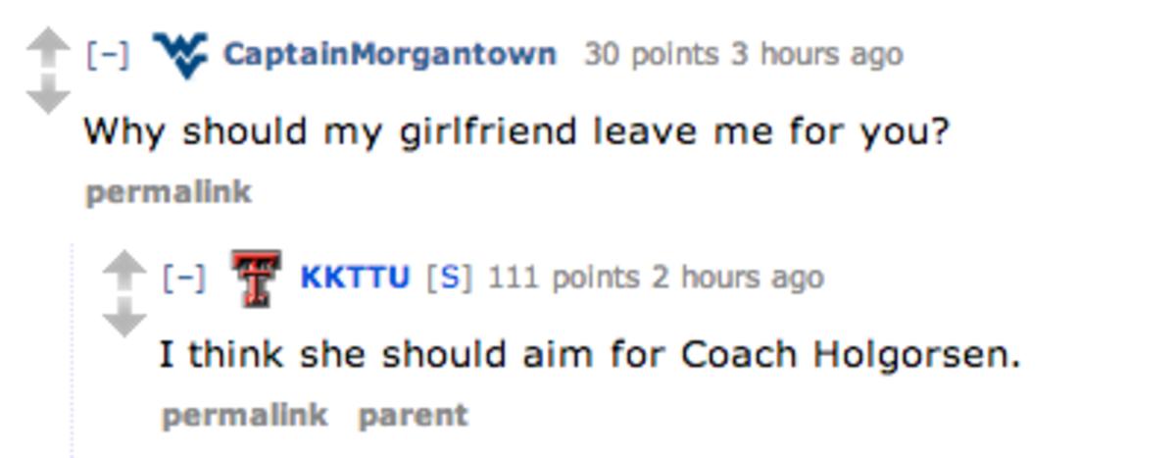Screen dimensions: 1176x458
Task: Click the girlfriend question comment text
Action: tap(516, 130)
